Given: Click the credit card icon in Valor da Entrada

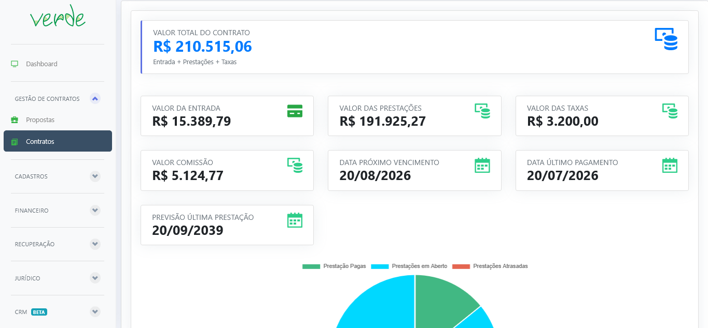Looking at the screenshot, I should [295, 111].
